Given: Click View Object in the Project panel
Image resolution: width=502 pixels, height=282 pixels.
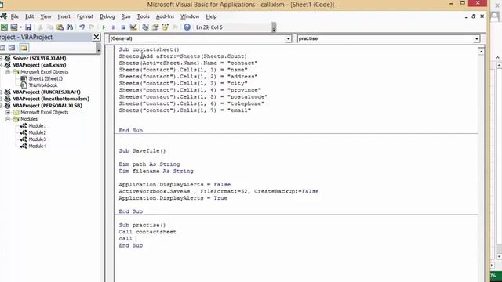Looking at the screenshot, I should point(12,48).
